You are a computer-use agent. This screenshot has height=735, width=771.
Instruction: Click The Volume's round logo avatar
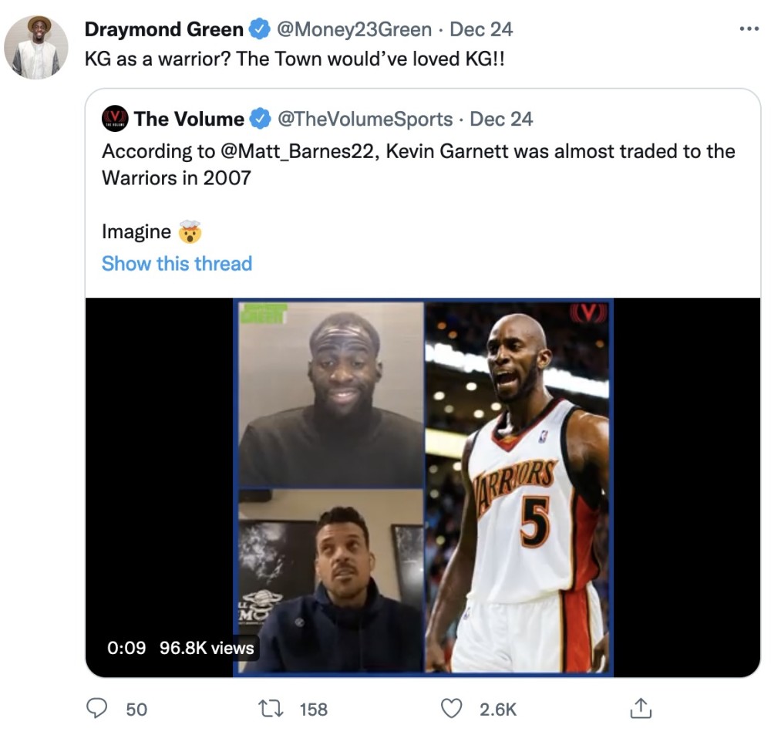point(115,119)
